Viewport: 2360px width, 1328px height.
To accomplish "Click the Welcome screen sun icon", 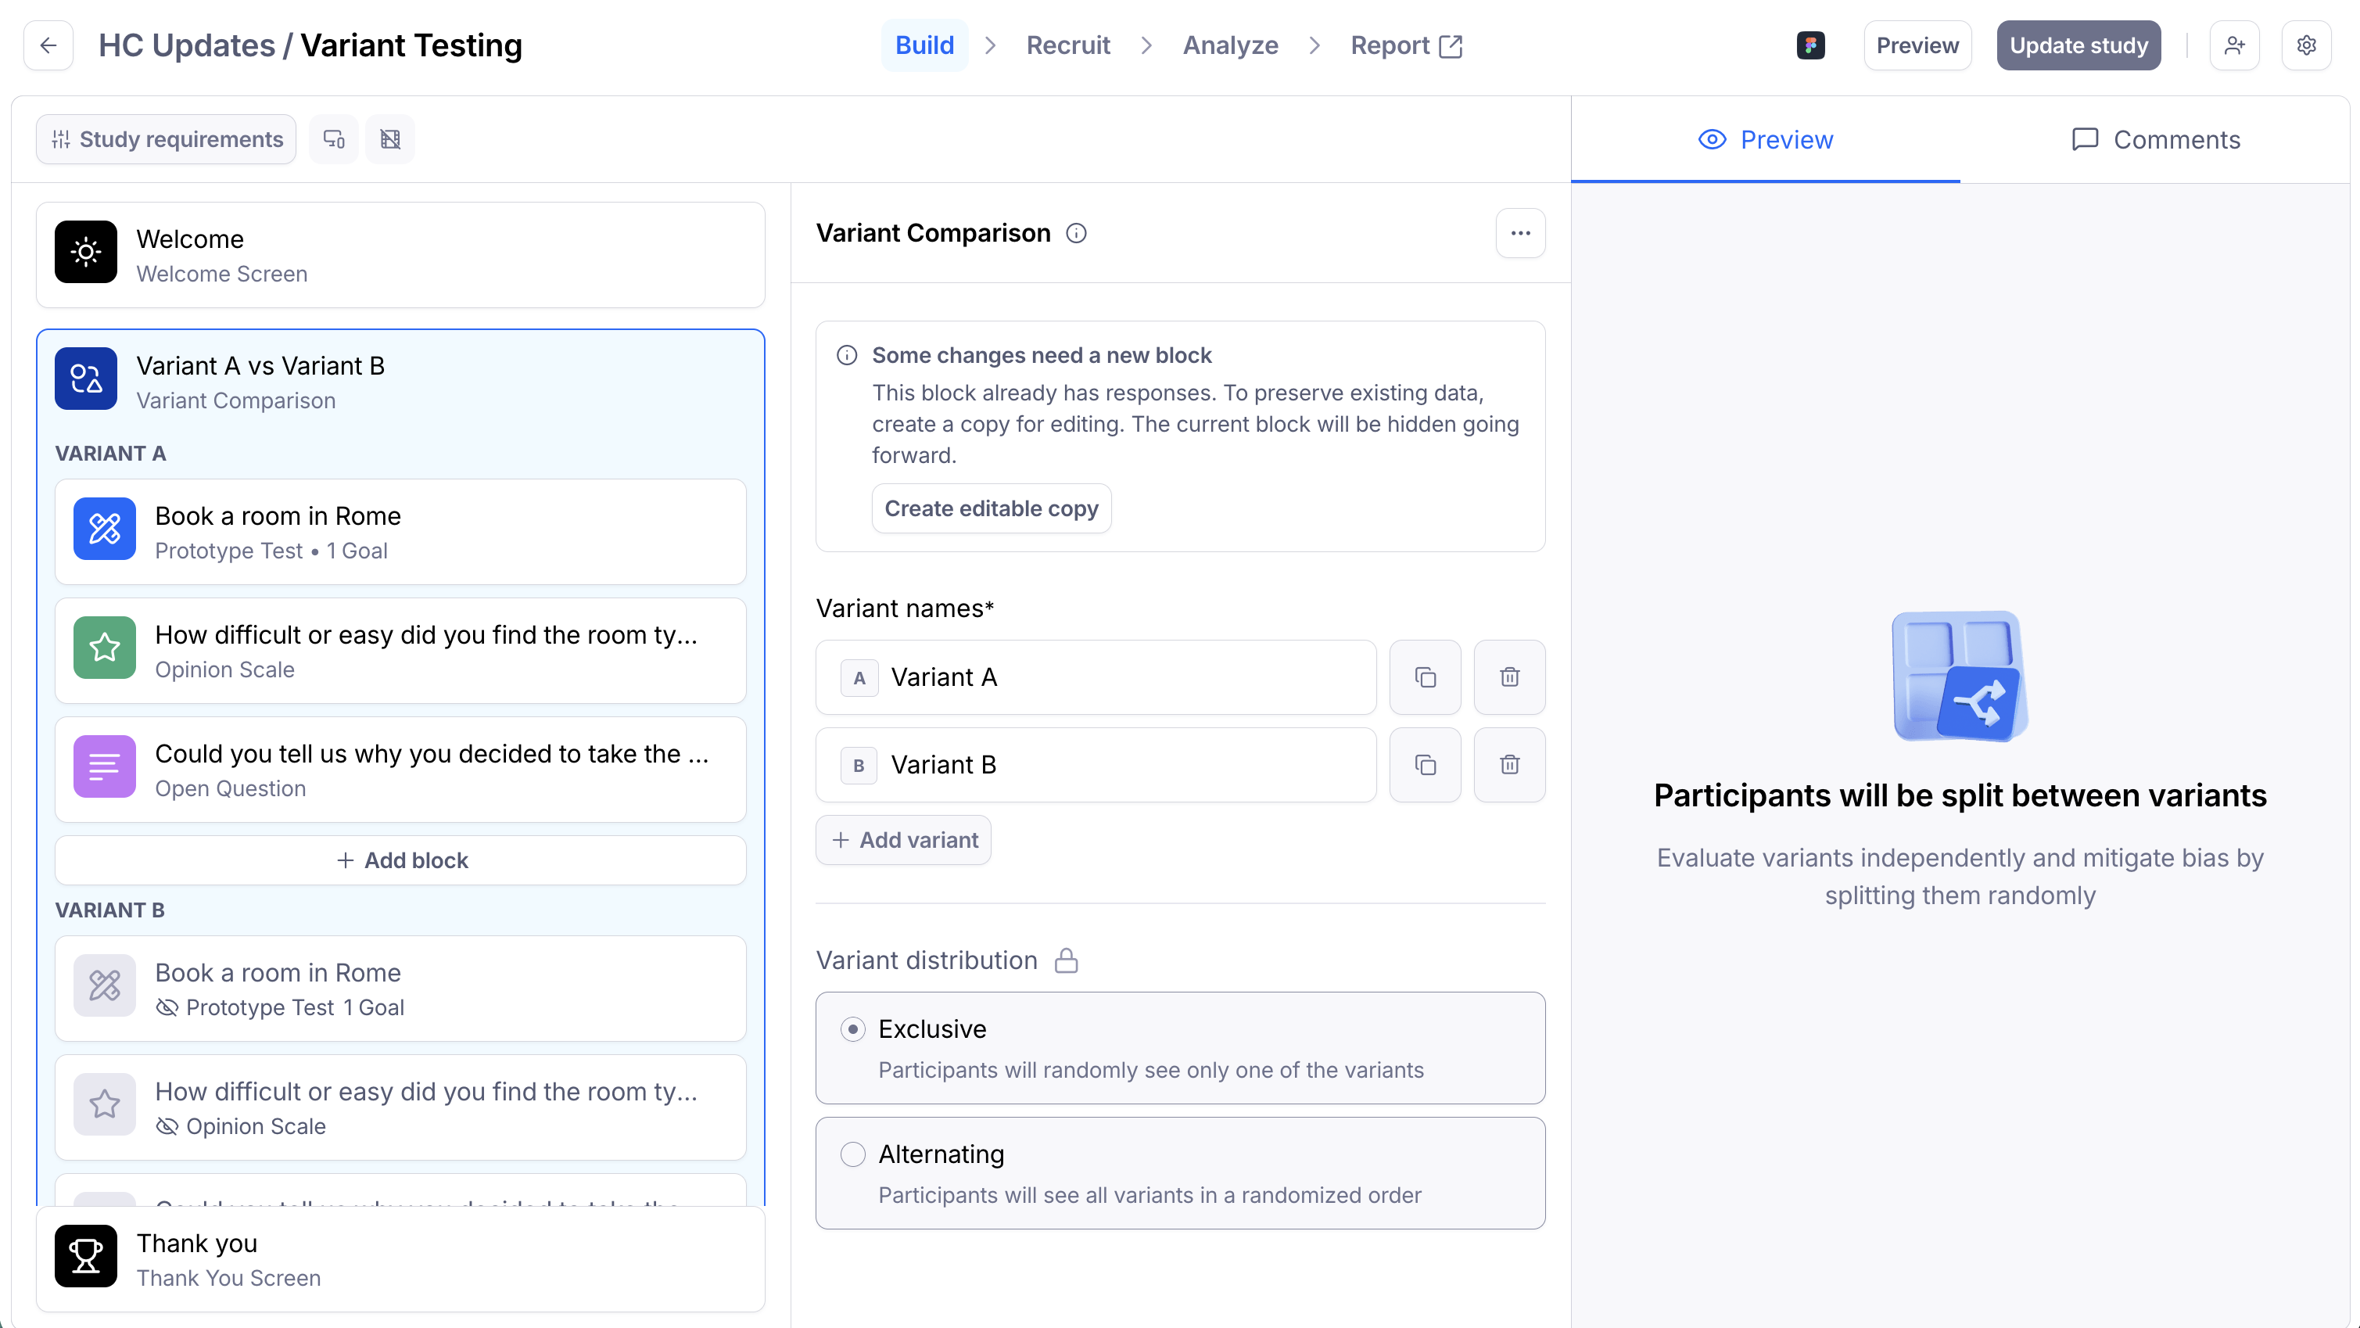I will click(86, 252).
